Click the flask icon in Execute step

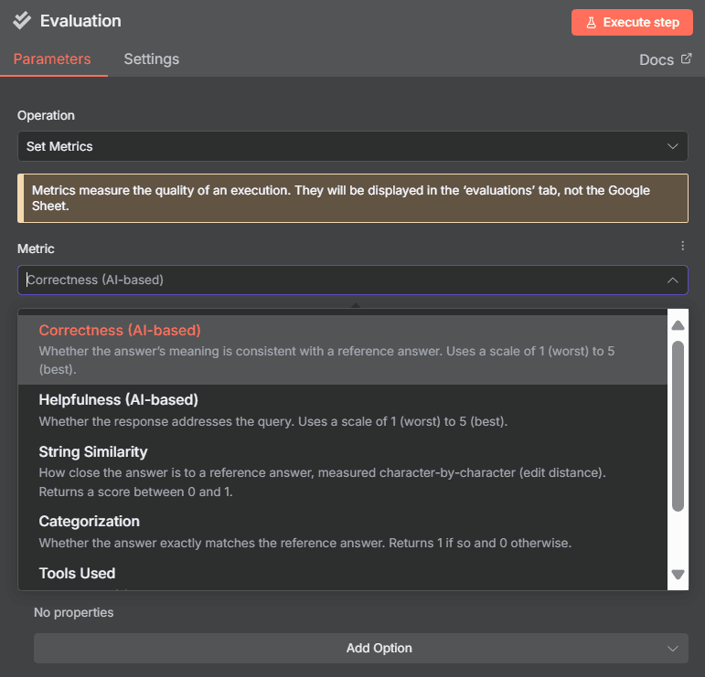(592, 23)
